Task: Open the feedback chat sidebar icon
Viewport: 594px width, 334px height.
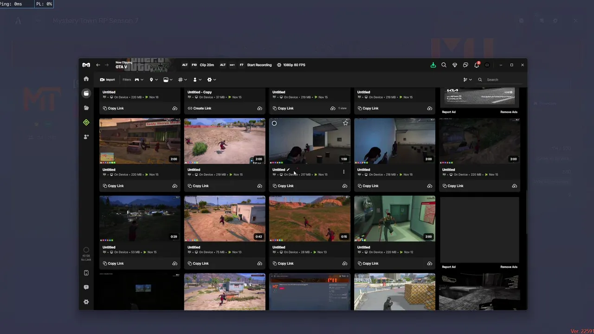Action: point(86,287)
